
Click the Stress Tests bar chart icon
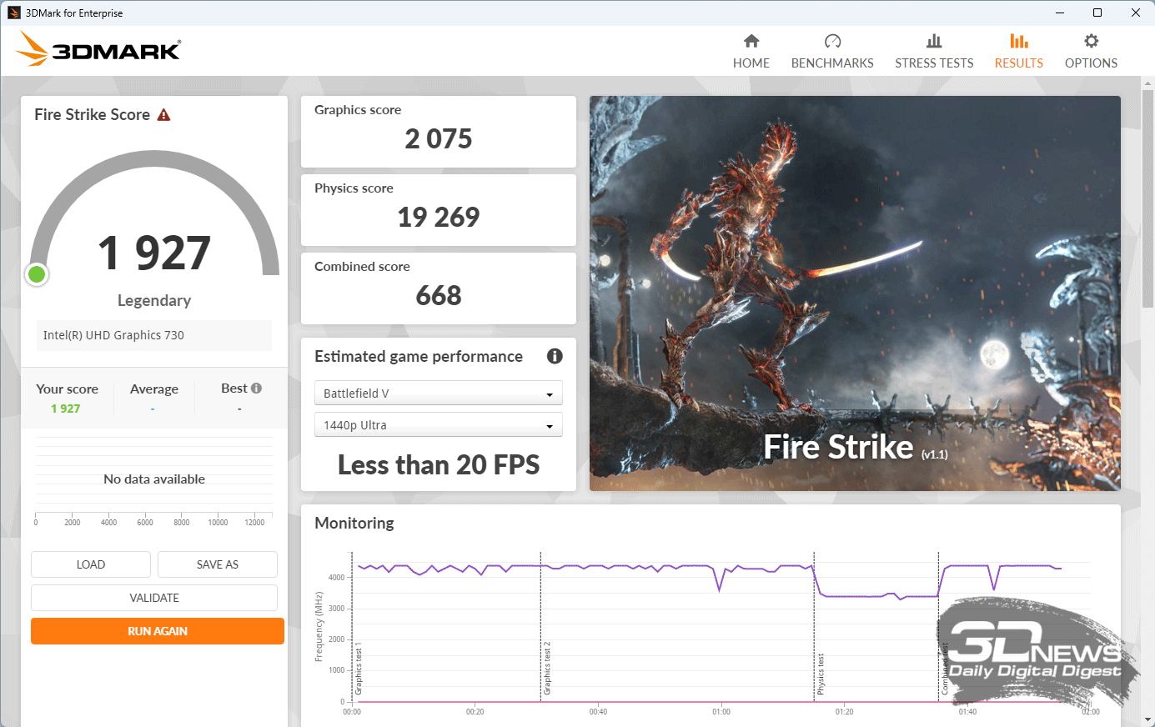tap(934, 41)
